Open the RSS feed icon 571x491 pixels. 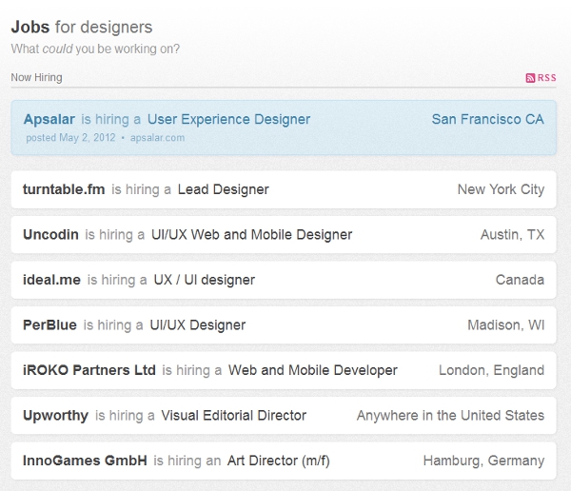coord(530,78)
